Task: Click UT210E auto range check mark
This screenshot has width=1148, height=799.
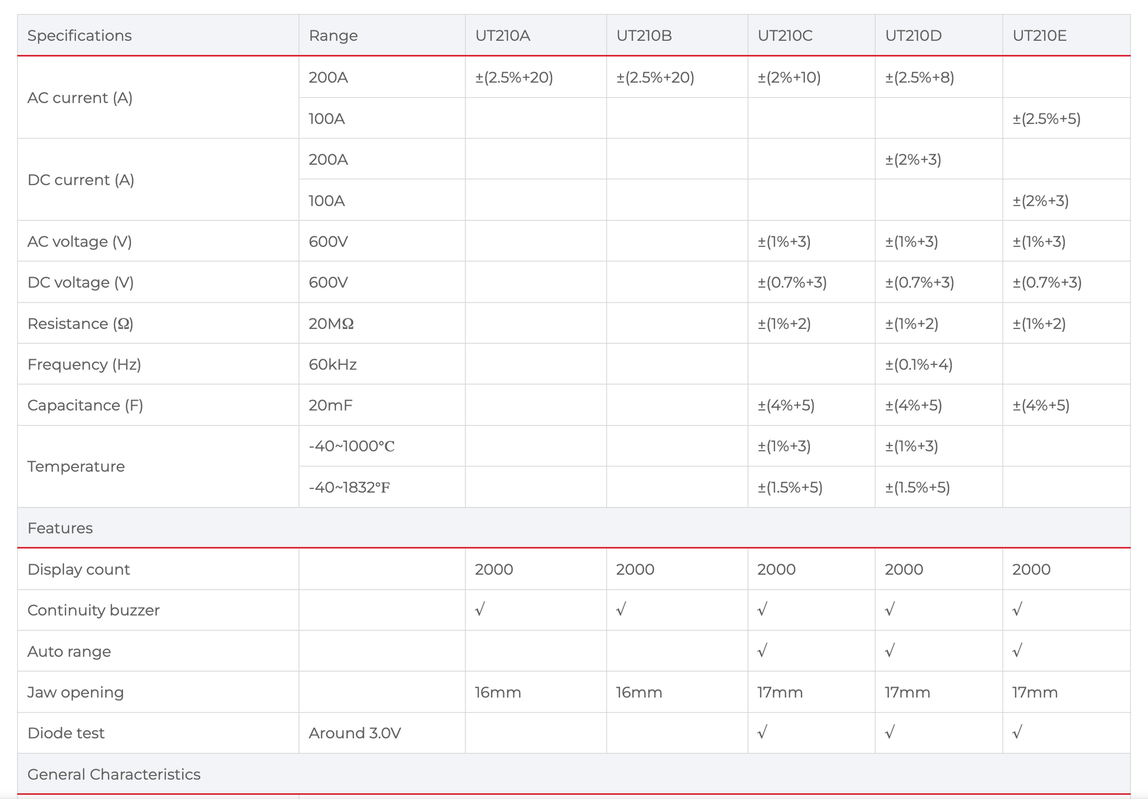Action: point(1018,651)
